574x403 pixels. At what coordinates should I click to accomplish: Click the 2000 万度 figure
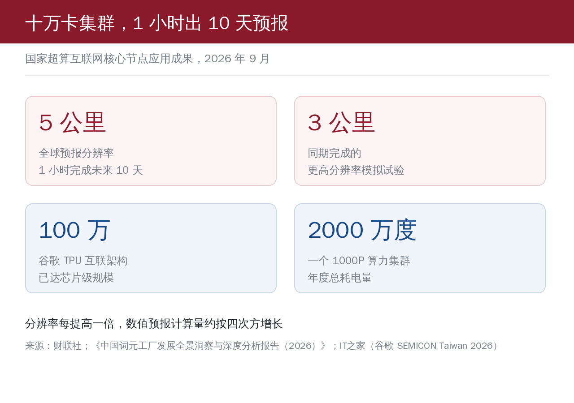pos(362,230)
